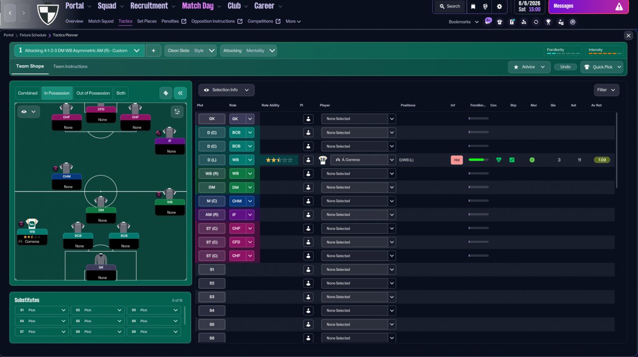
Task: Open the player dropdown in GK row
Action: pyautogui.click(x=358, y=119)
